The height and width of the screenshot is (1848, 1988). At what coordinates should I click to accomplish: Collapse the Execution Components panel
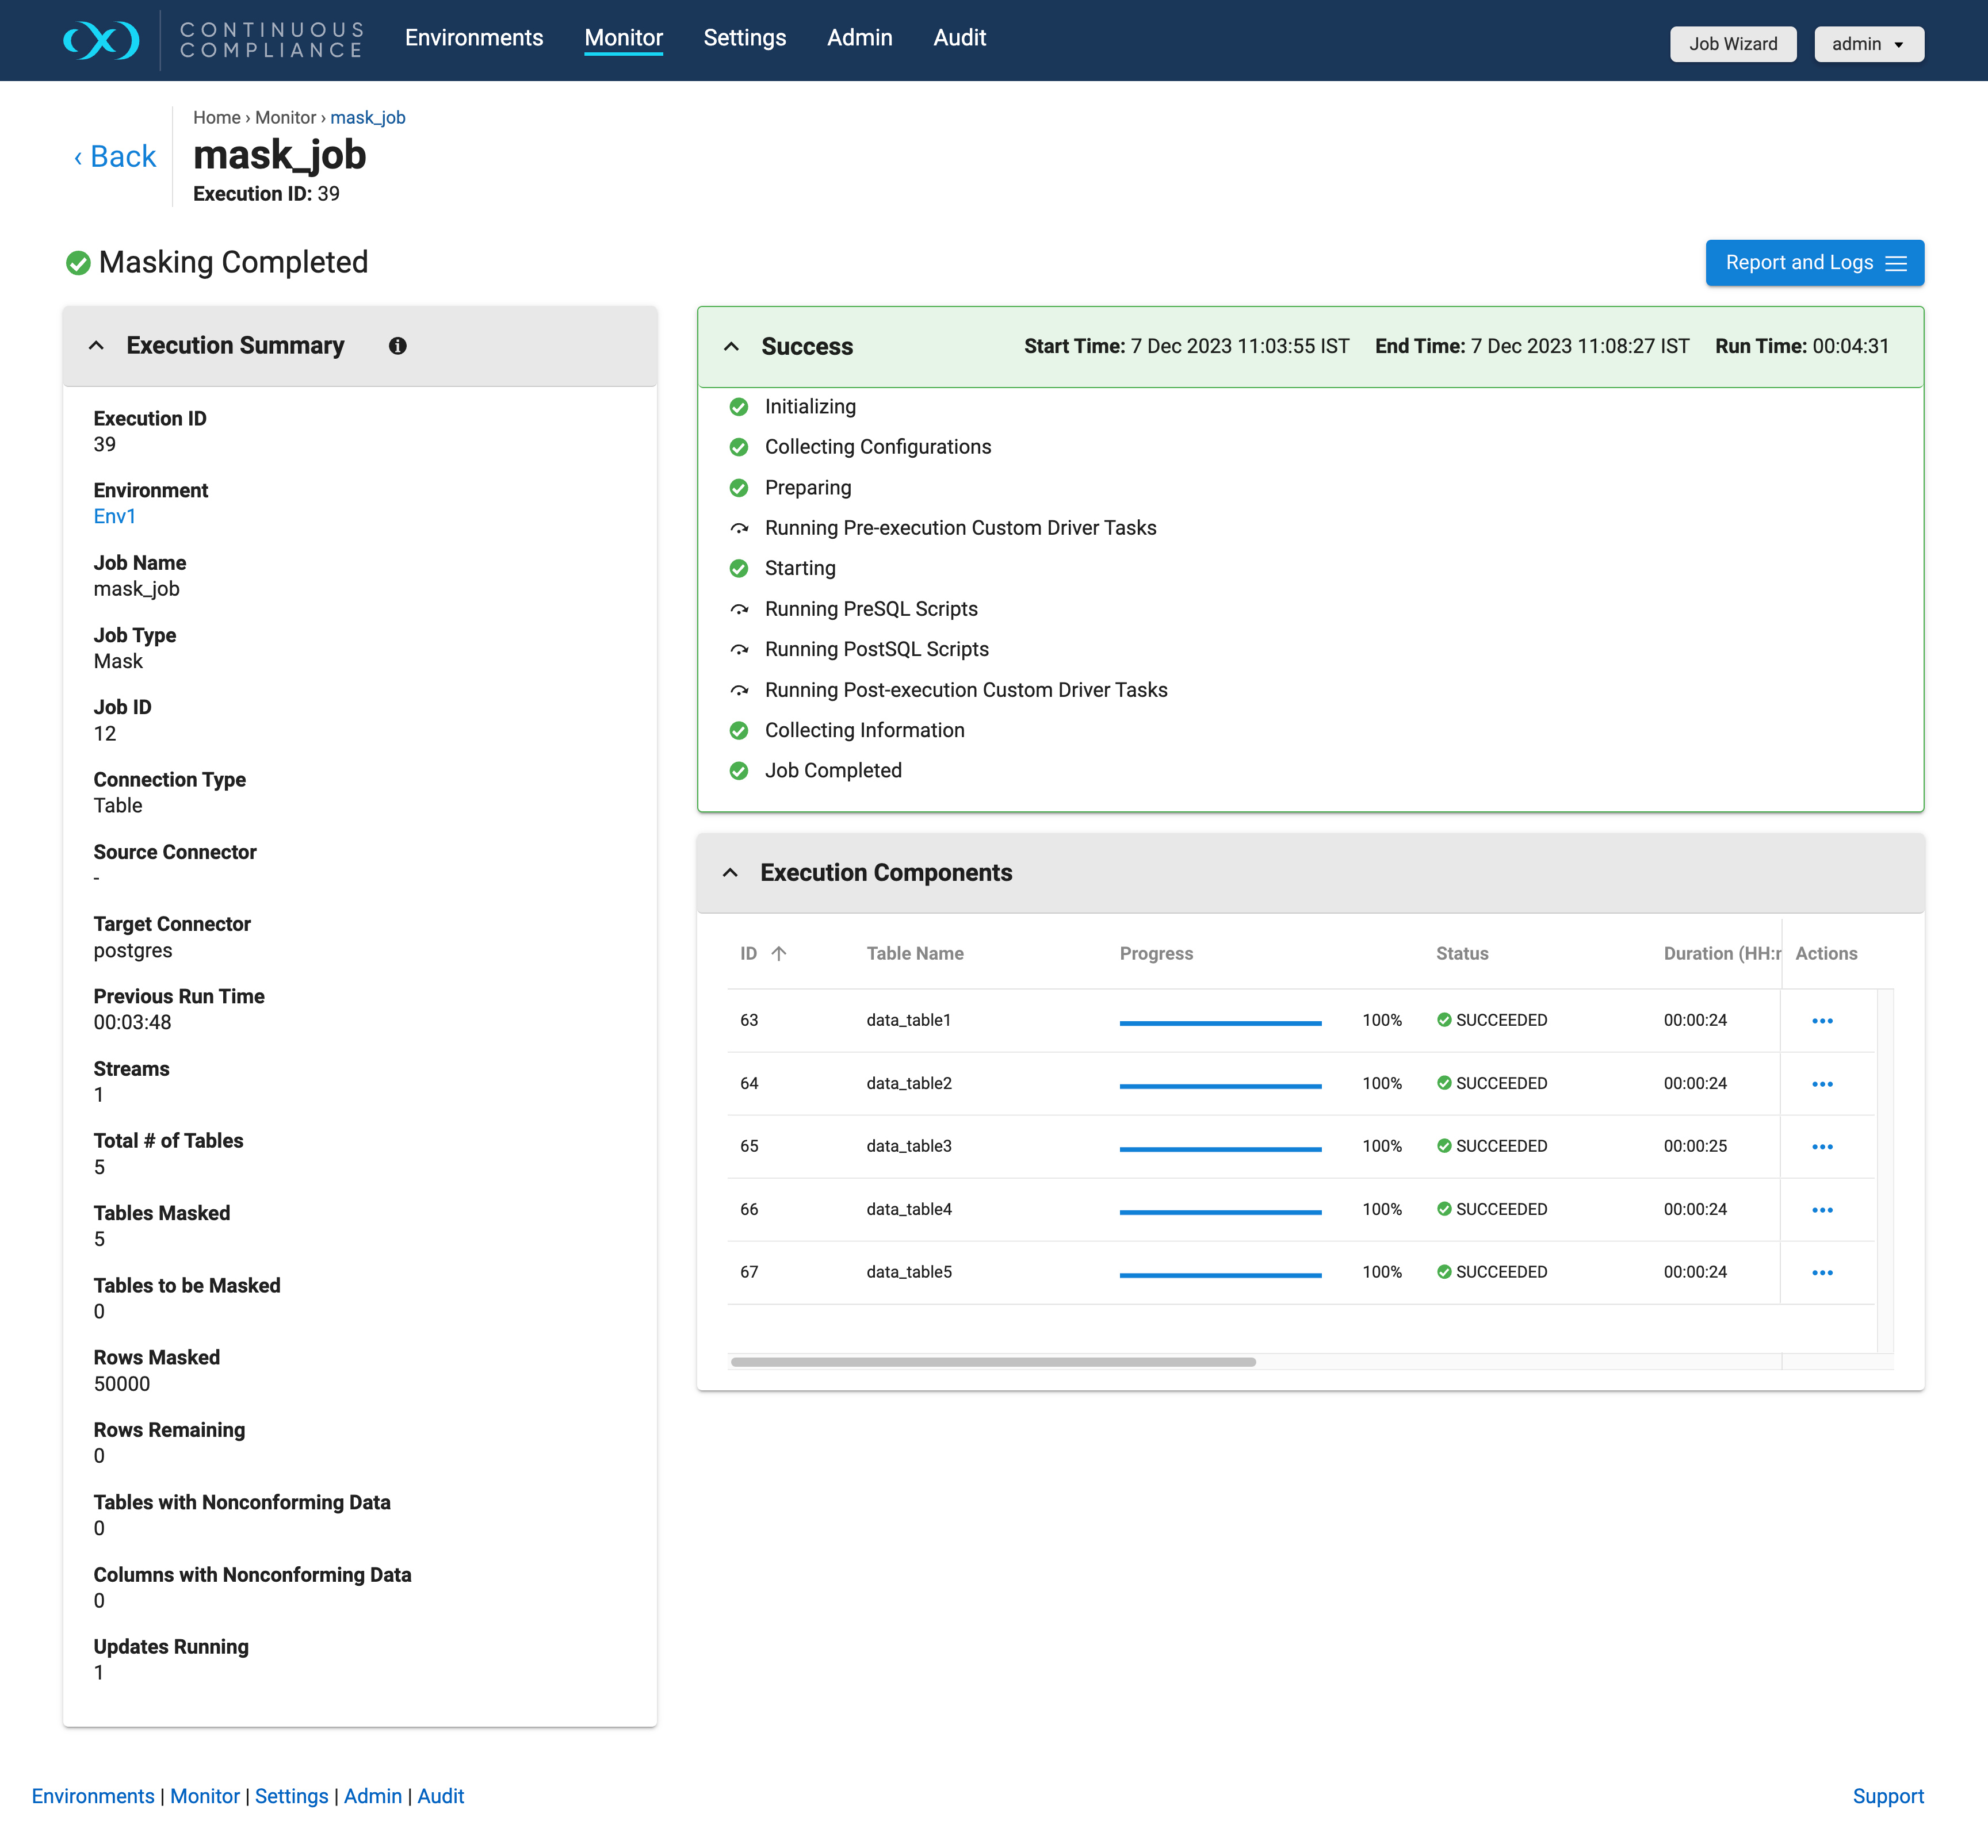(730, 872)
